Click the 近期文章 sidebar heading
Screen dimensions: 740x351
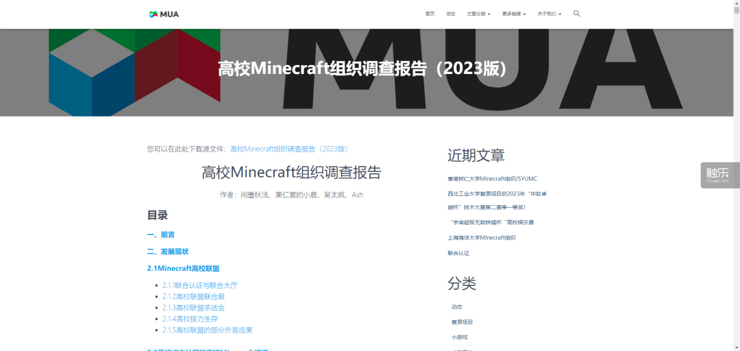(476, 155)
